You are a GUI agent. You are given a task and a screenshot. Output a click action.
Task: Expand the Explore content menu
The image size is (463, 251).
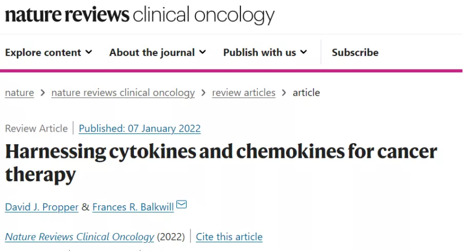click(x=48, y=52)
